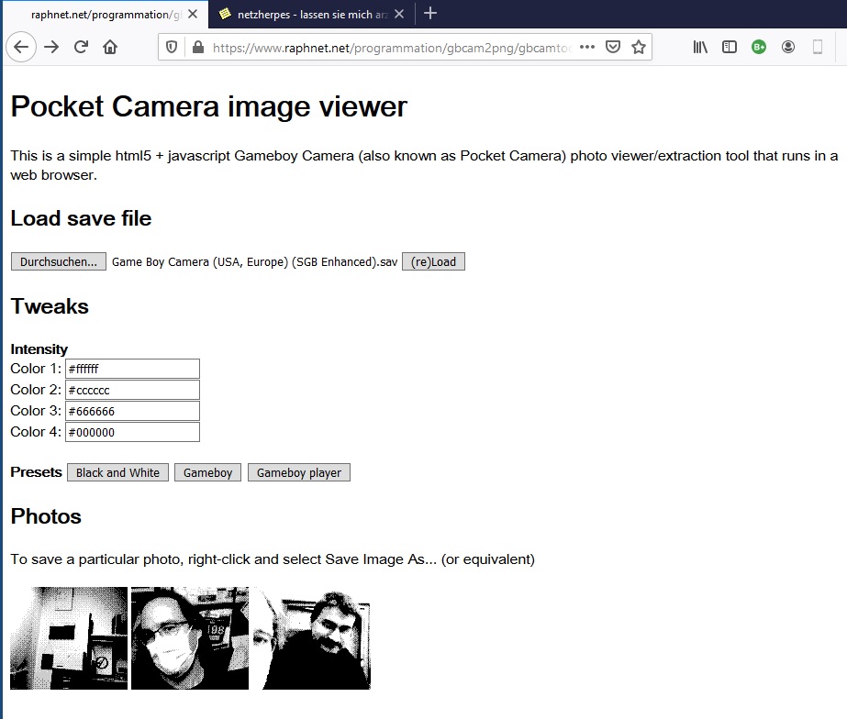
Task: Click the (re)Load button
Action: [x=433, y=261]
